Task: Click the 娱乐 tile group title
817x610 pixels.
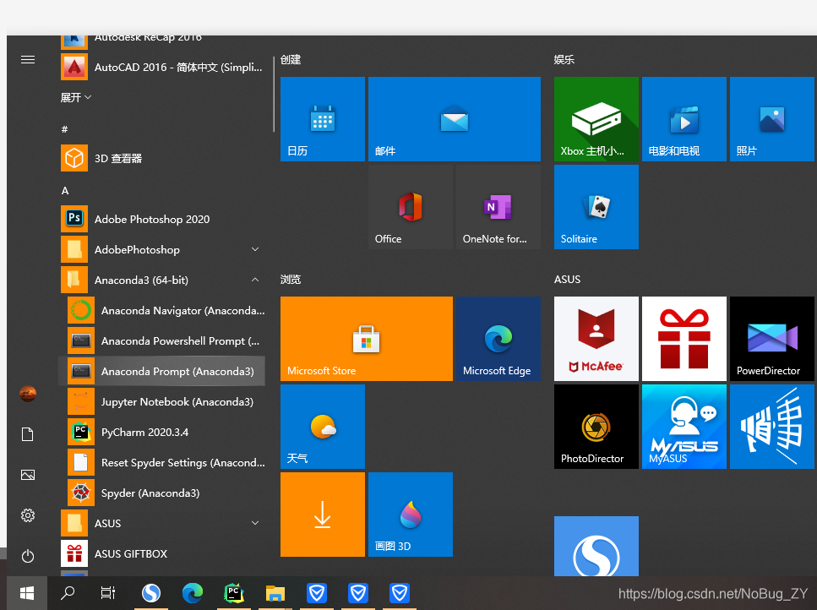Action: click(x=564, y=59)
